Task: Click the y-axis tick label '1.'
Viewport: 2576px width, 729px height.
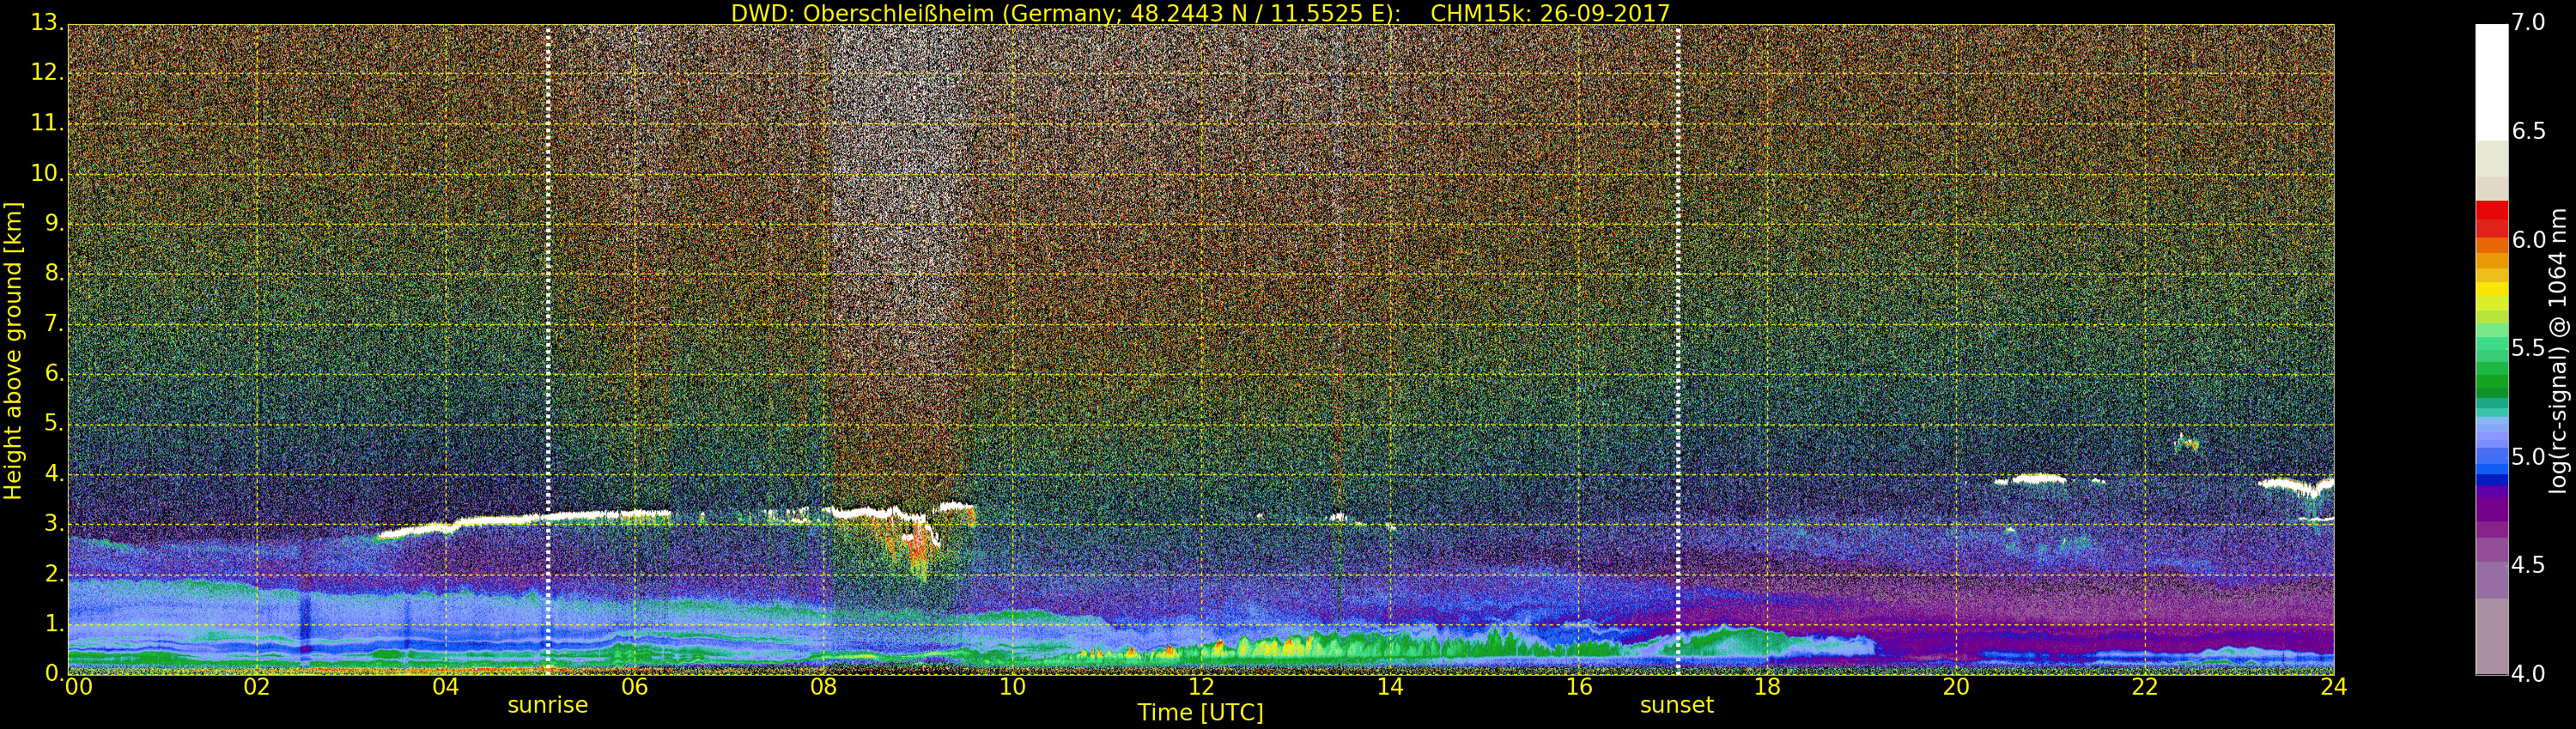Action: [x=54, y=624]
